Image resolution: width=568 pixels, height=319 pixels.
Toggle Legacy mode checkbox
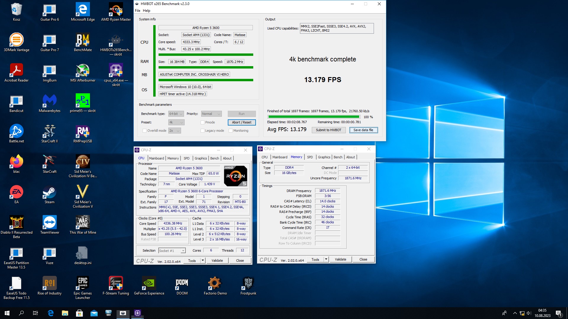(203, 131)
